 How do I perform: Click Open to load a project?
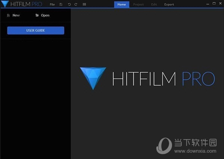click(x=42, y=15)
